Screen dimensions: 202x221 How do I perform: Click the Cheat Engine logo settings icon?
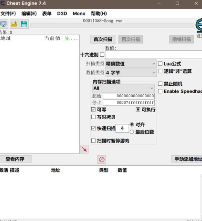199,26
